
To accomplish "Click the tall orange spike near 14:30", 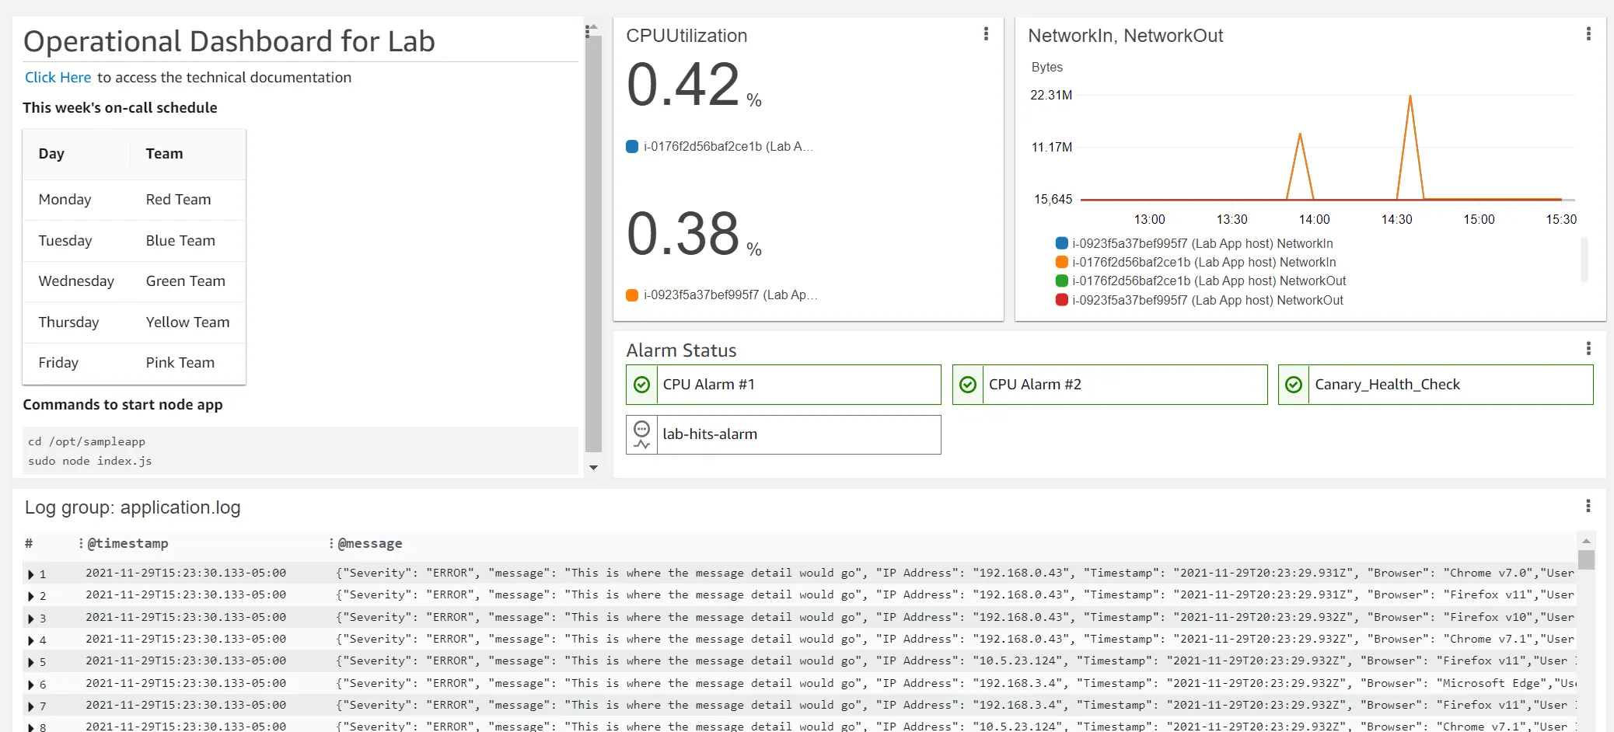I will pos(1410,148).
